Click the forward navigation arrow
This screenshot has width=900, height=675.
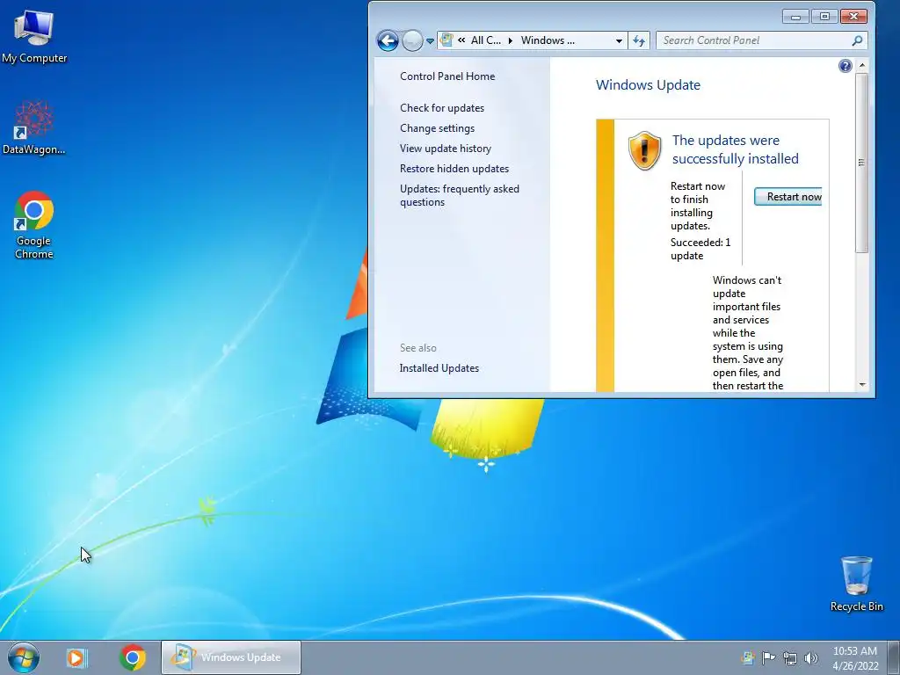[412, 40]
